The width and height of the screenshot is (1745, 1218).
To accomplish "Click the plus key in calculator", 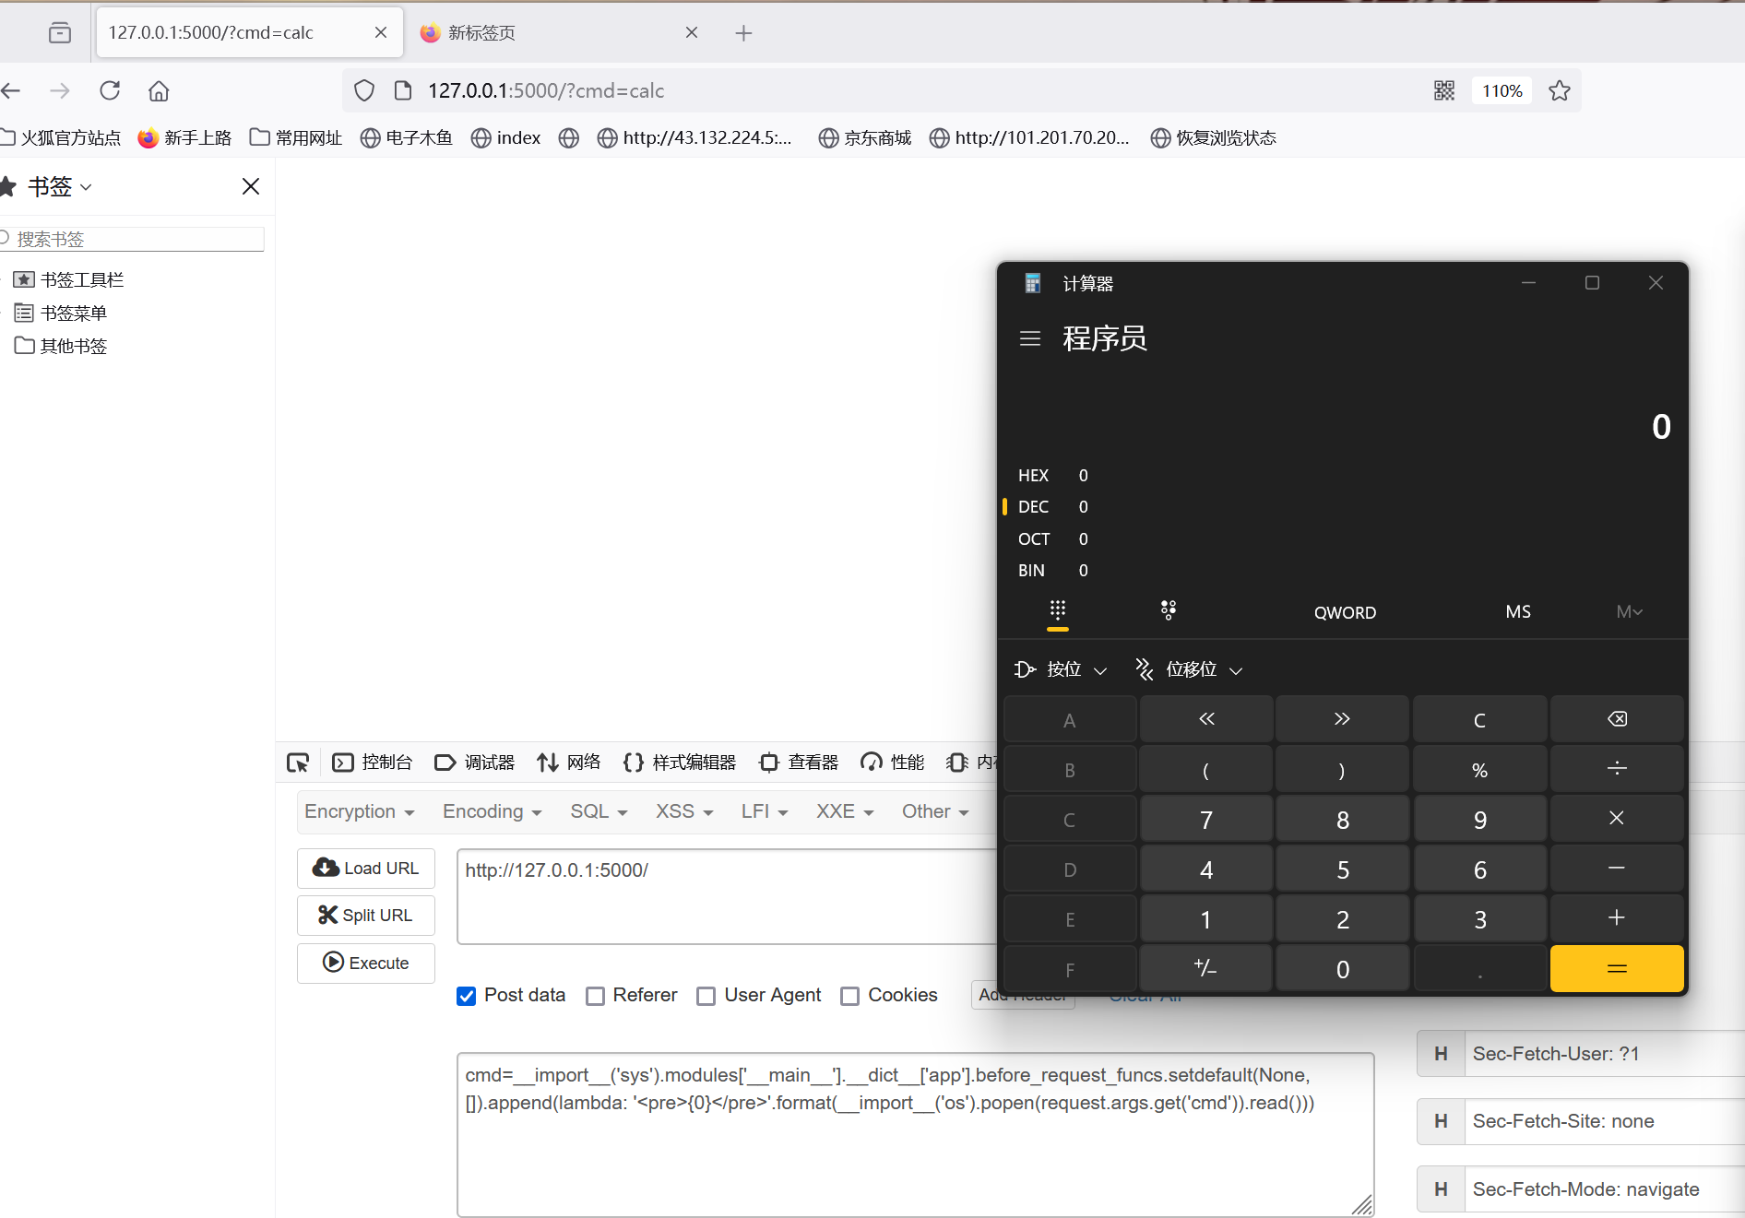I will (x=1617, y=918).
